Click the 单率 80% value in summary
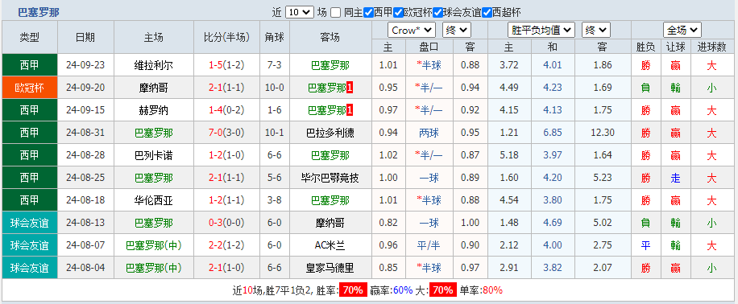The image size is (738, 304). coord(492,290)
